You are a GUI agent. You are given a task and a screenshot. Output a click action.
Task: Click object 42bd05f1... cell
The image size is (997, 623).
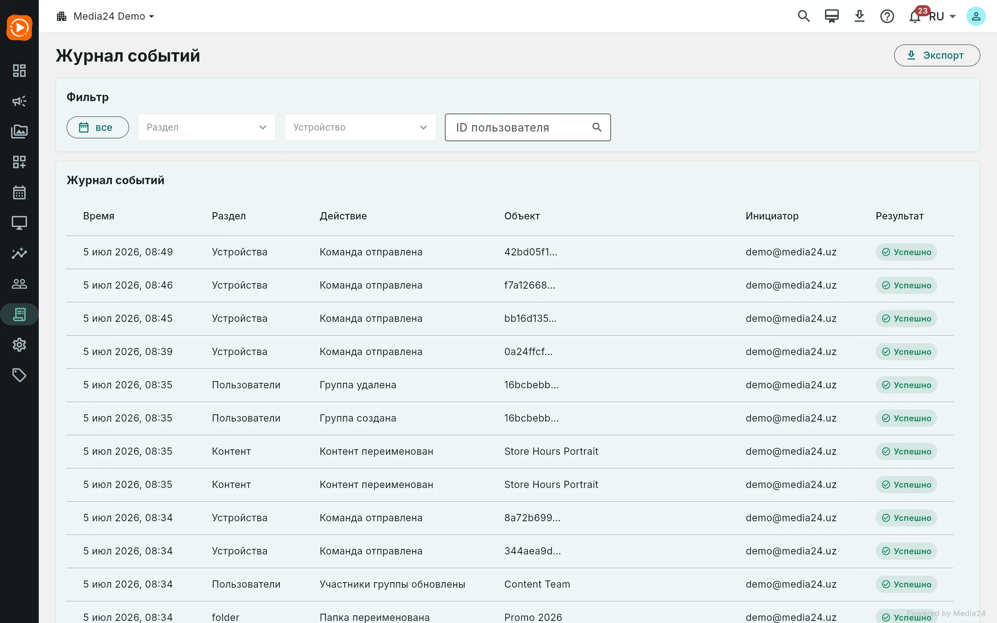(531, 252)
